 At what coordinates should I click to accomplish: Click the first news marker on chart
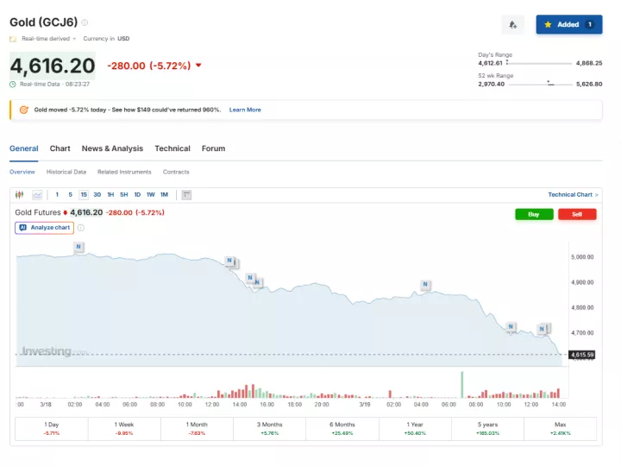tap(78, 247)
